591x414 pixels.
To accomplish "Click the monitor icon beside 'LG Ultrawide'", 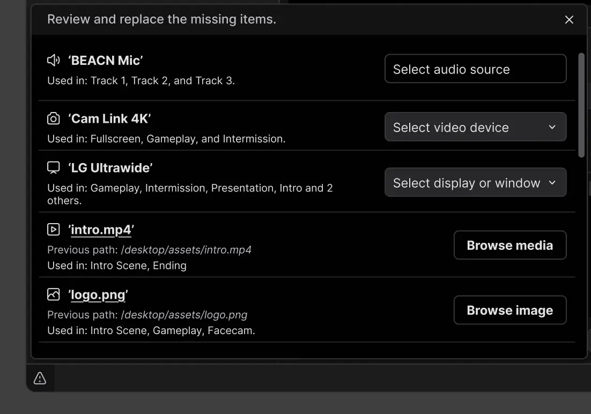I will point(53,167).
